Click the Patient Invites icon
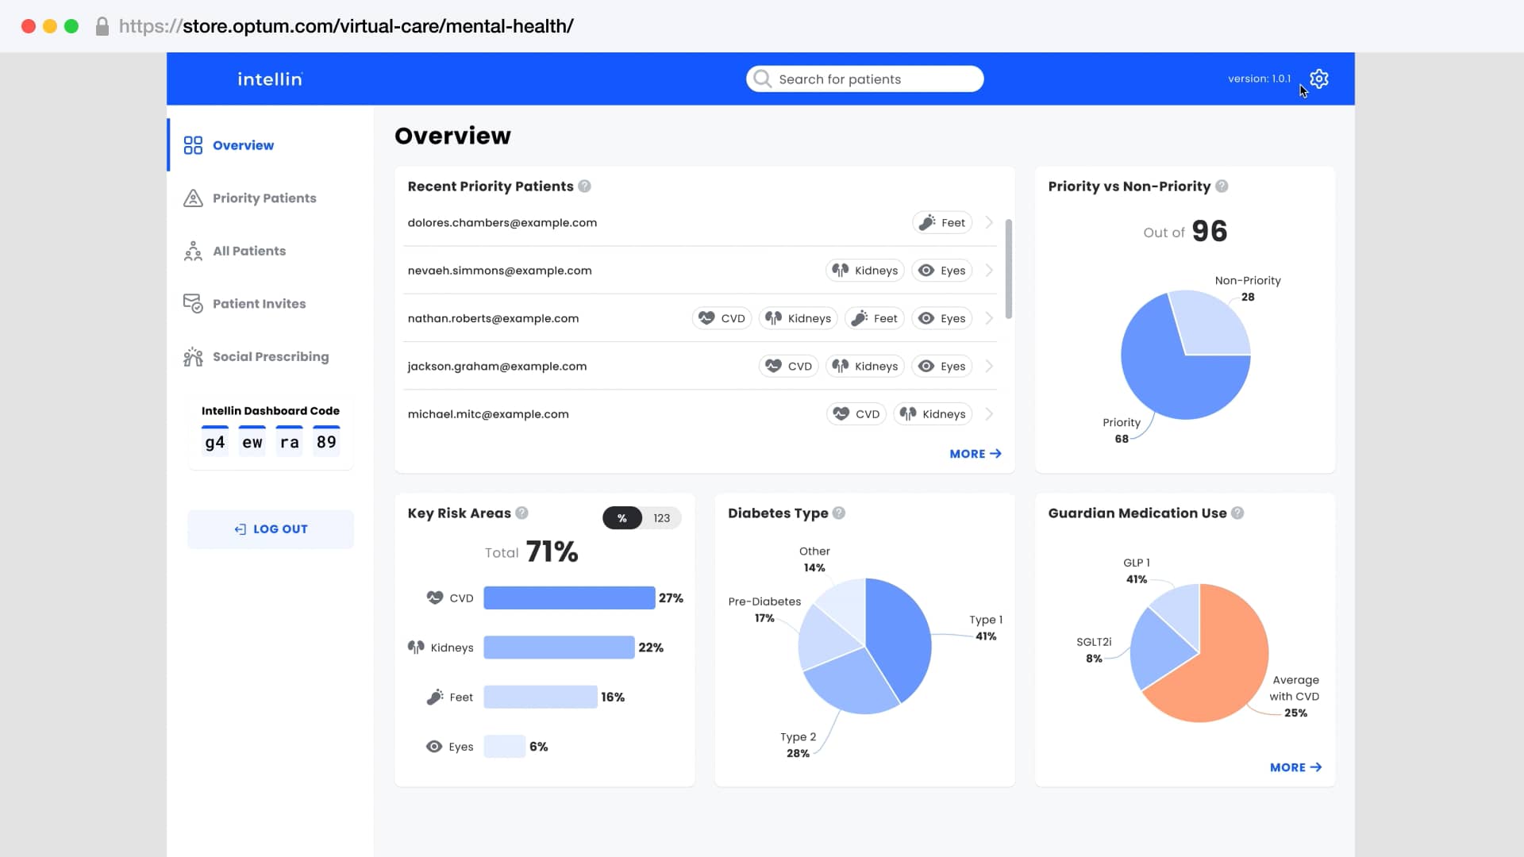Image resolution: width=1524 pixels, height=857 pixels. 192,303
